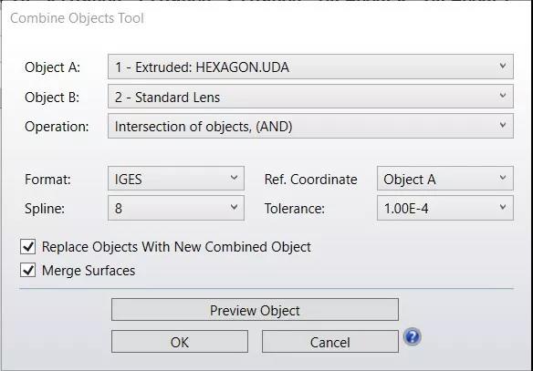Confirm with the OK button

click(180, 342)
